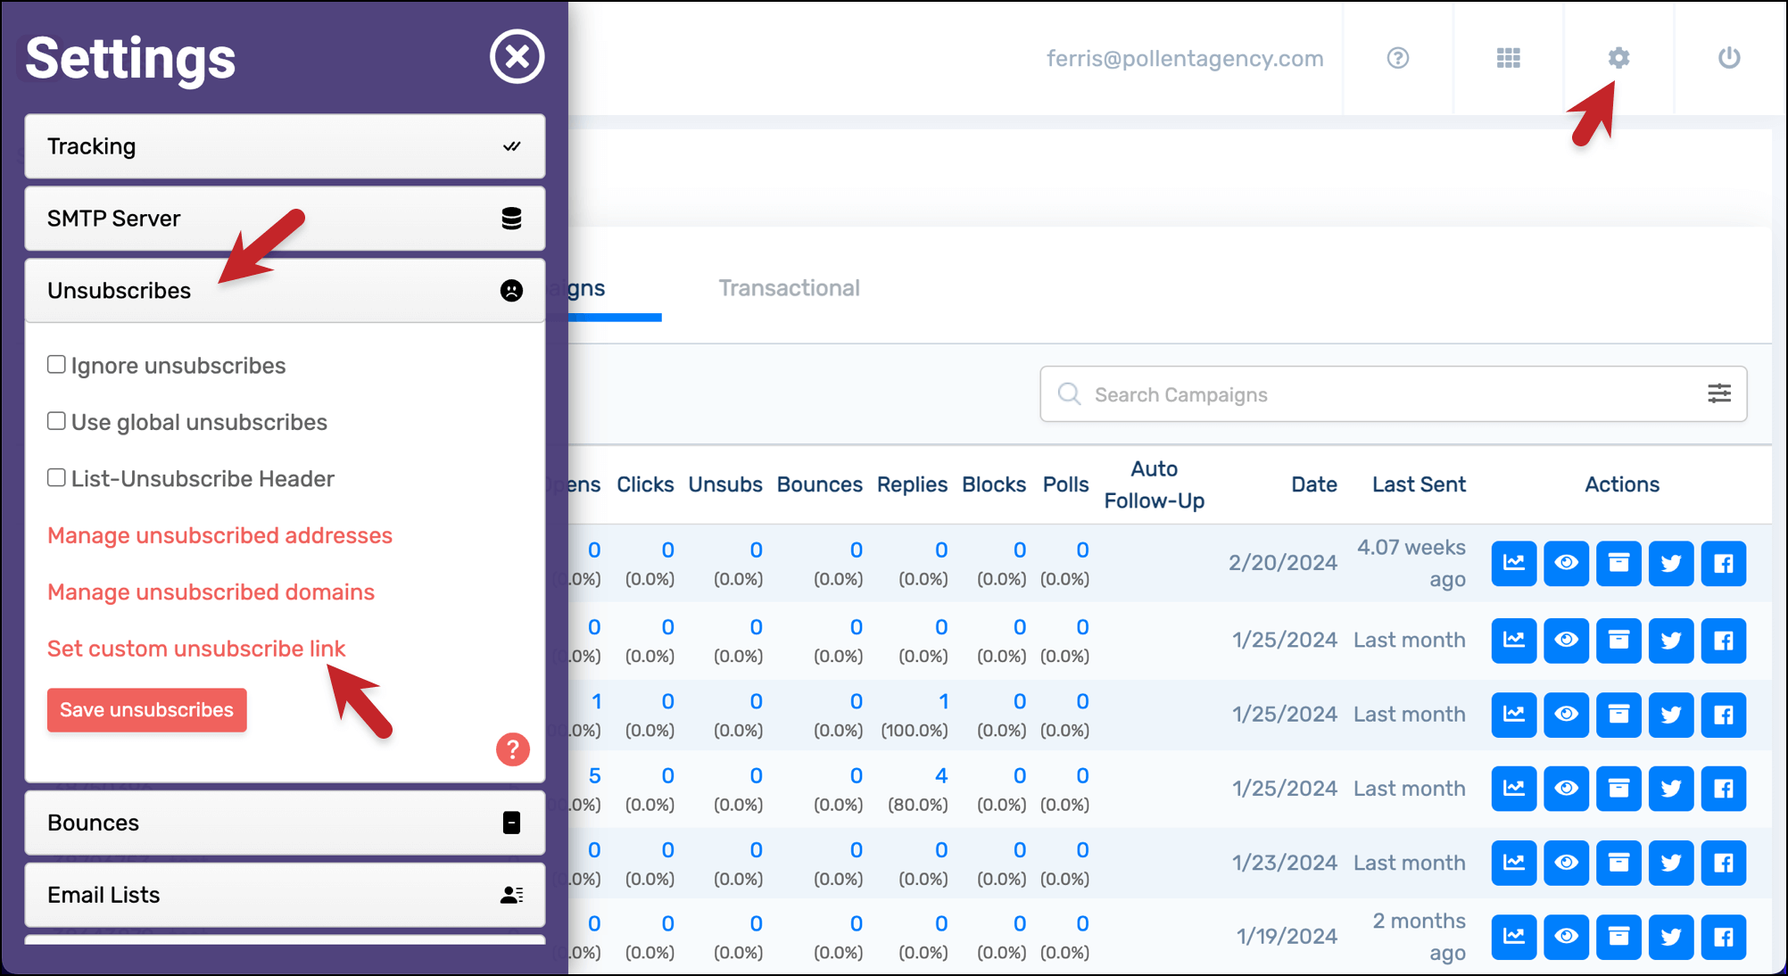Viewport: 1788px width, 976px height.
Task: Expand the Bounces settings section
Action: pyautogui.click(x=285, y=823)
